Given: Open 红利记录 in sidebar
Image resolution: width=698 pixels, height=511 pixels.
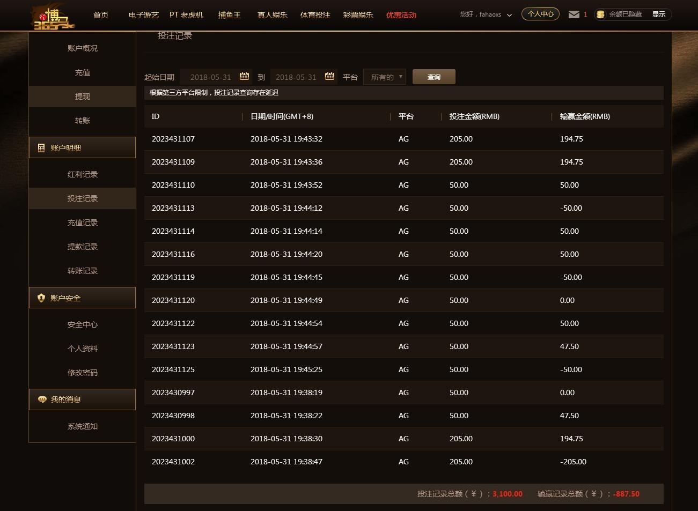Looking at the screenshot, I should [83, 174].
